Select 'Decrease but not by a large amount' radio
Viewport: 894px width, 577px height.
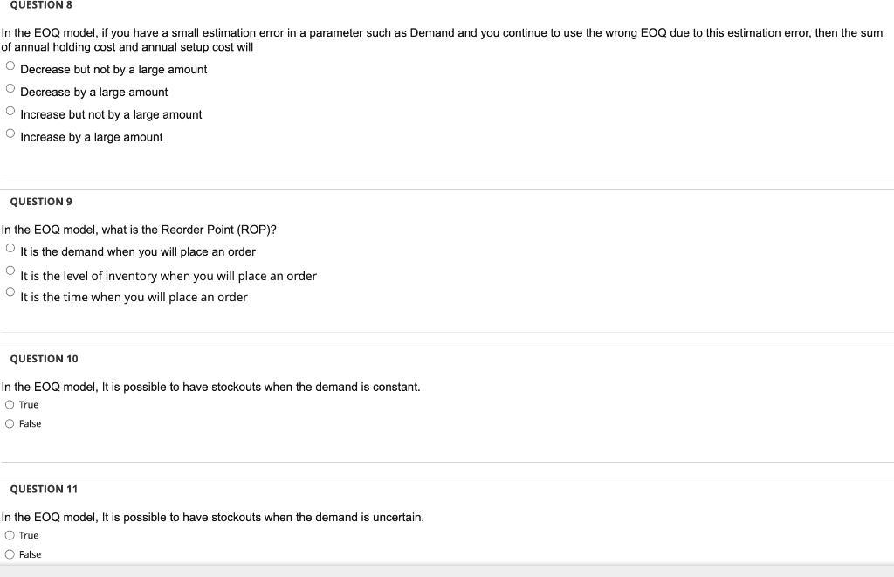10,66
